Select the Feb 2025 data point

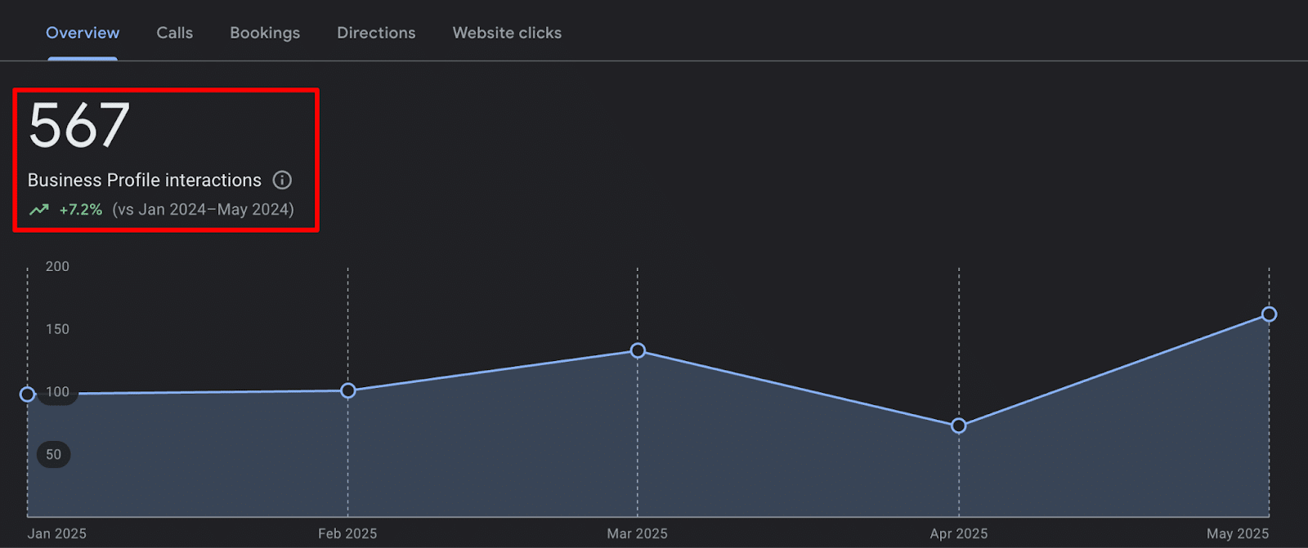tap(348, 391)
